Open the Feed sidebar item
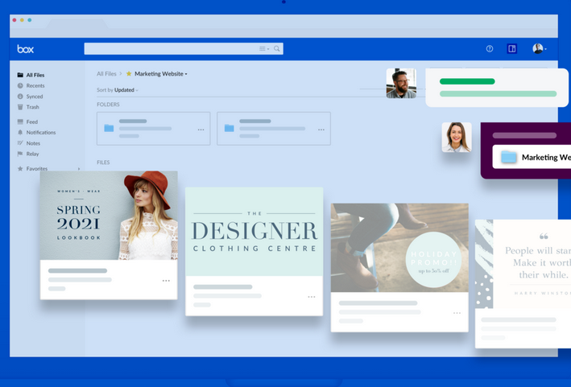Screen dimensions: 571x387 (31, 122)
